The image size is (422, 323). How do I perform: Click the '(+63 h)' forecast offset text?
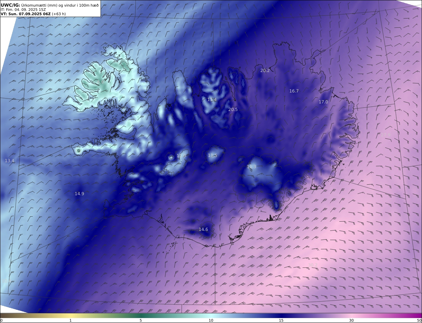(59, 14)
